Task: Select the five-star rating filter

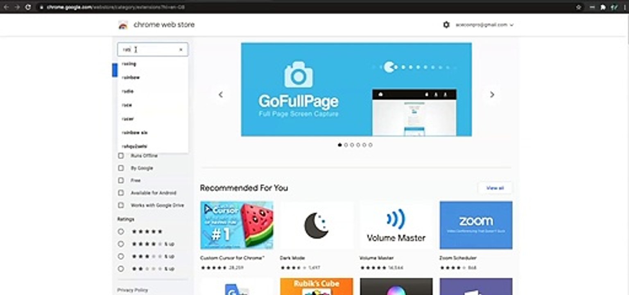Action: (121, 231)
